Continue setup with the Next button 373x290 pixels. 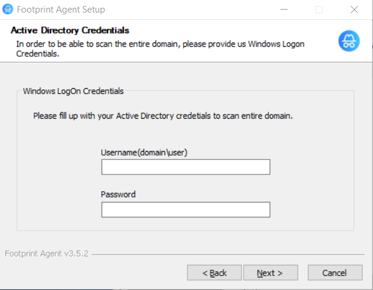coord(270,273)
